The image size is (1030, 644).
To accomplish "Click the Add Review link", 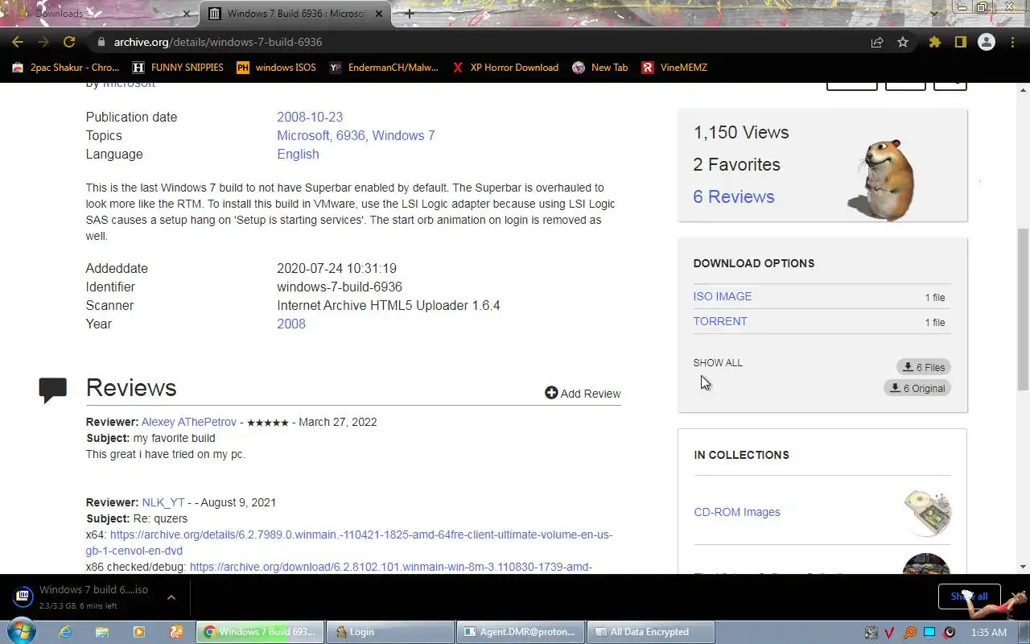I will tap(583, 393).
